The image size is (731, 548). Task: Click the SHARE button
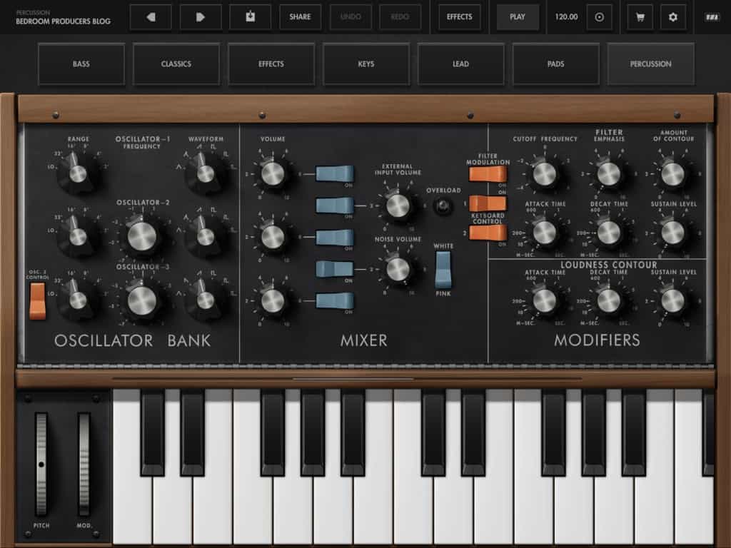coord(301,17)
